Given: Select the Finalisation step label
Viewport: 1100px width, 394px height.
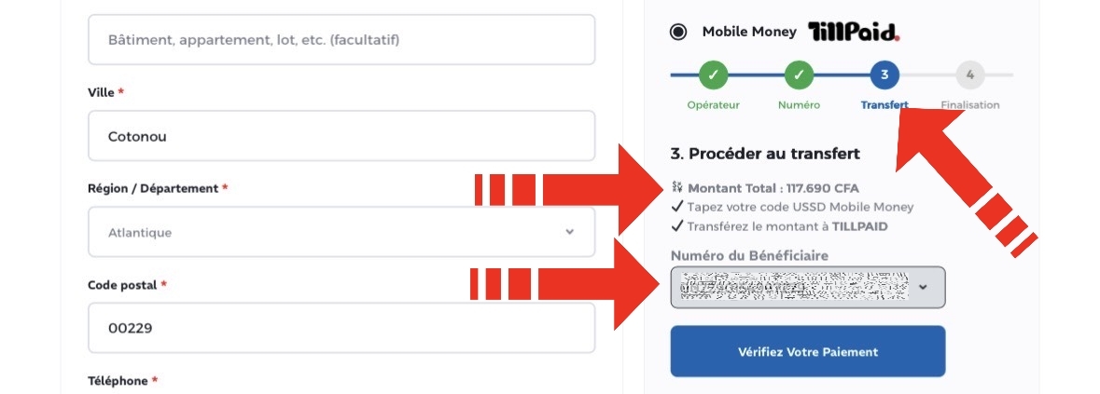Looking at the screenshot, I should coord(970,105).
